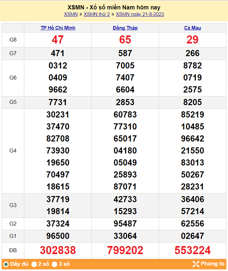Click the G1 row label

coord(13,236)
